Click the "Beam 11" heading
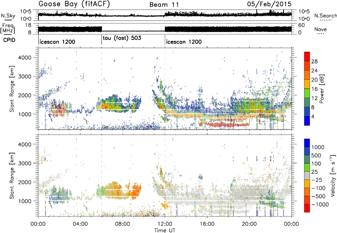Image resolution: width=337 pixels, height=233 pixels. pyautogui.click(x=164, y=5)
